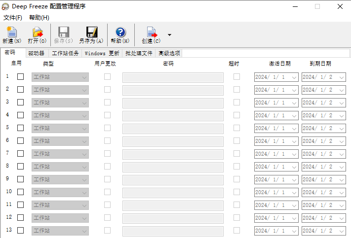Click the Deep Freeze title bar icon

point(6,6)
